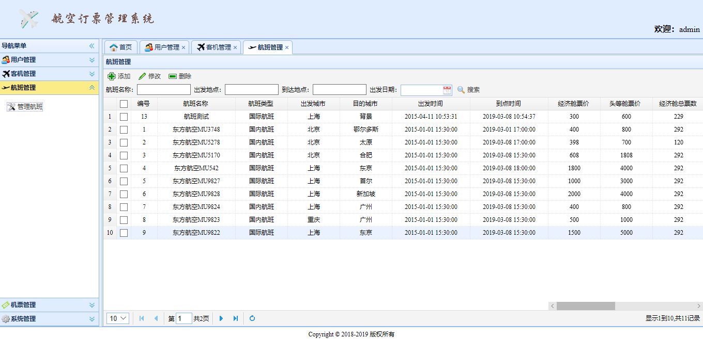Check the row for 东方航空MU5278
Screen dimensions: 703x339
tap(124, 142)
